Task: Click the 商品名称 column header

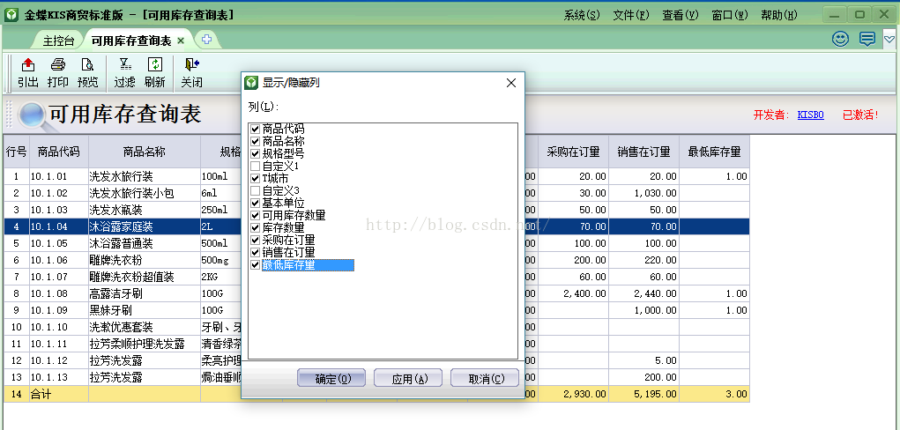Action: pos(144,152)
